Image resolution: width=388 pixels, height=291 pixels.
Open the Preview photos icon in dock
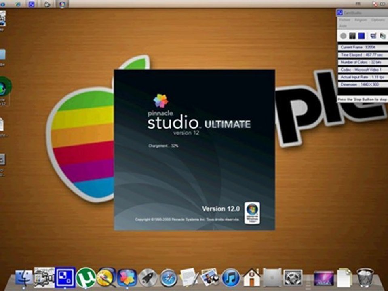point(210,278)
